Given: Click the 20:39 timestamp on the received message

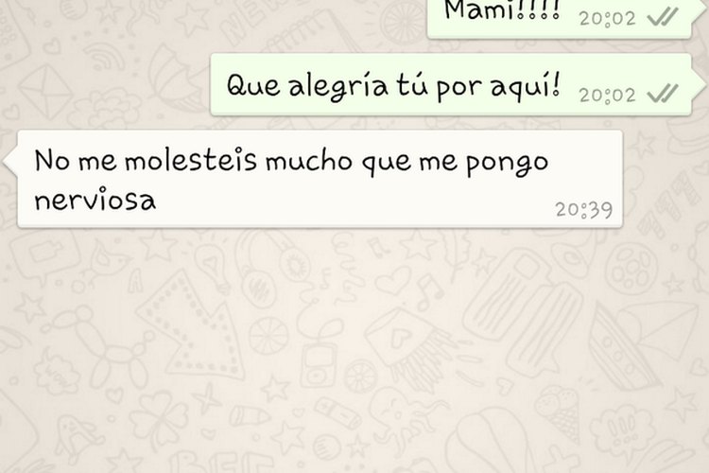Looking at the screenshot, I should pos(584,210).
